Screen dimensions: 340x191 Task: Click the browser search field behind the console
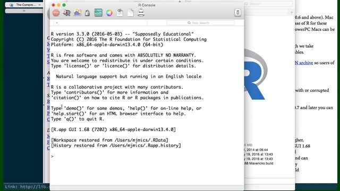(269, 4)
